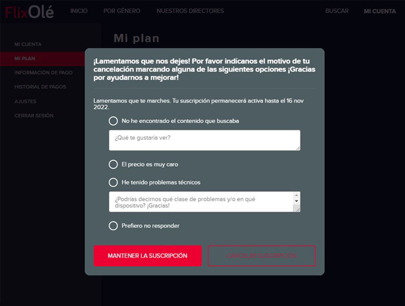Click BUSCAR in the top bar
405x306 pixels.
point(337,11)
